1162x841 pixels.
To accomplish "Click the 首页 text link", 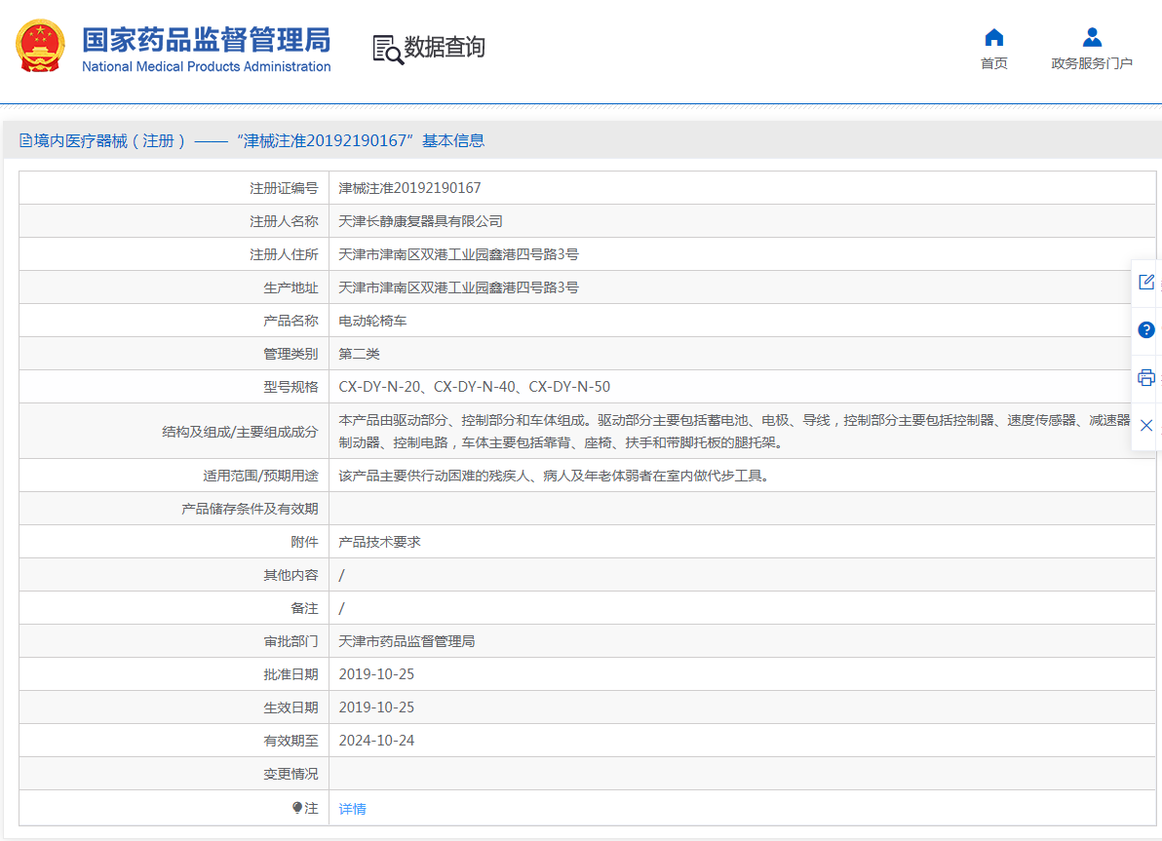I will click(x=993, y=63).
